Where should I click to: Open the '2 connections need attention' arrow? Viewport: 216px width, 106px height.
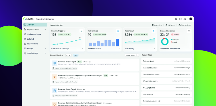pyautogui.click(x=190, y=49)
